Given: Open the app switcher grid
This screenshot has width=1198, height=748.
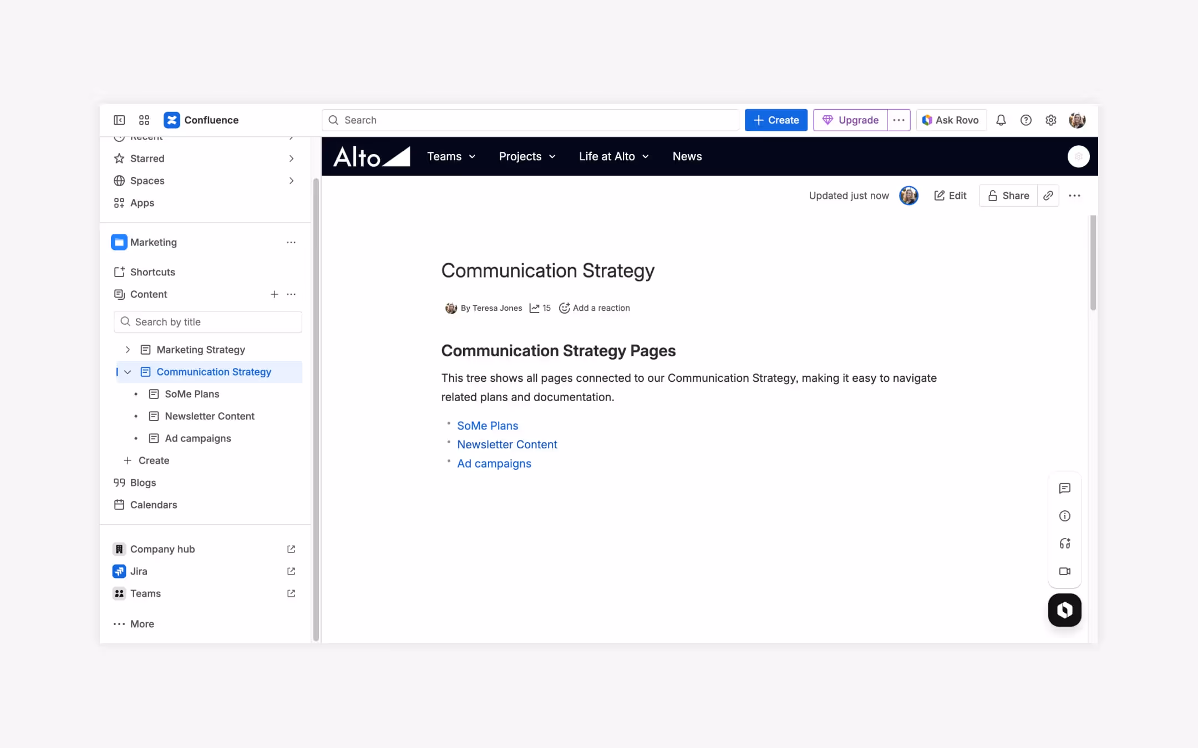Looking at the screenshot, I should tap(144, 120).
